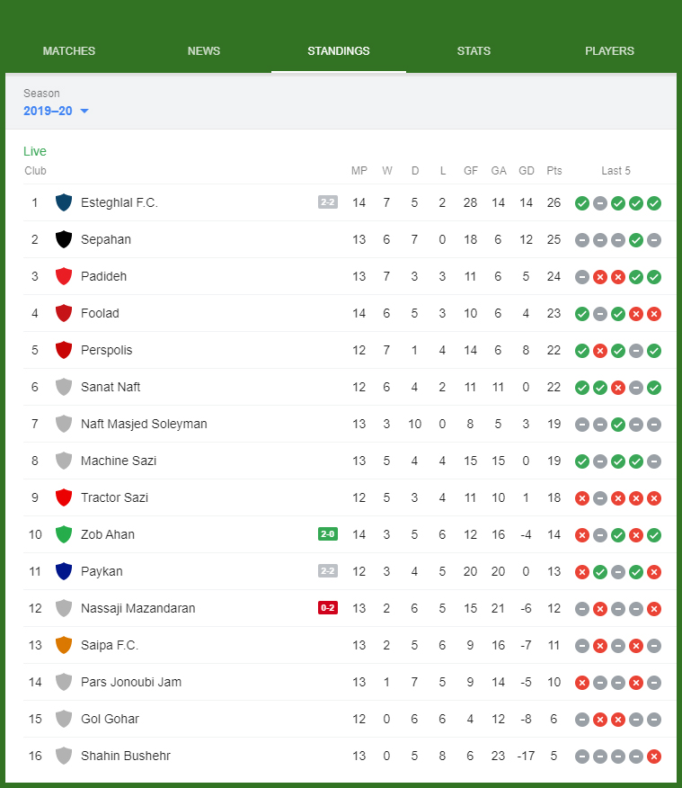Go to the Stats tab
This screenshot has width=682, height=788.
[x=474, y=51]
